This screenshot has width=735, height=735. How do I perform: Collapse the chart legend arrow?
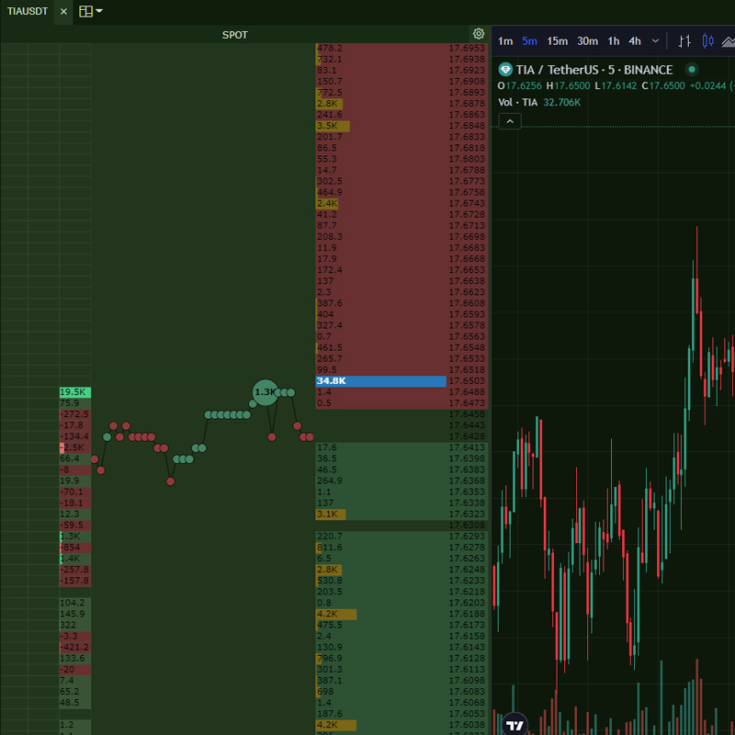click(x=510, y=121)
